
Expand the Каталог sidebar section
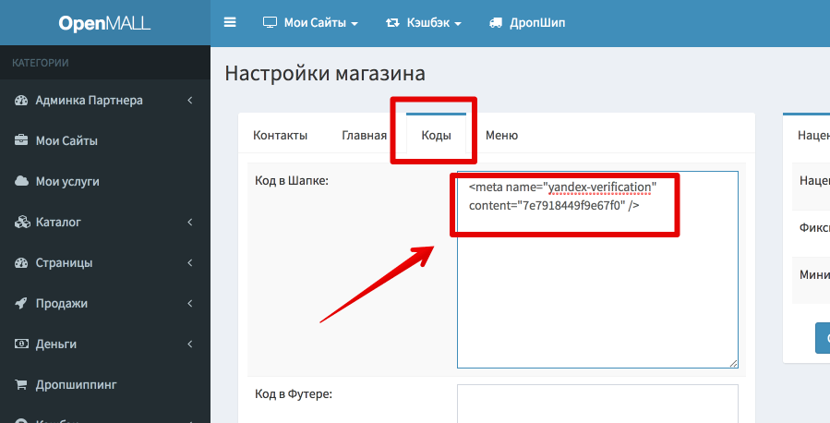189,222
